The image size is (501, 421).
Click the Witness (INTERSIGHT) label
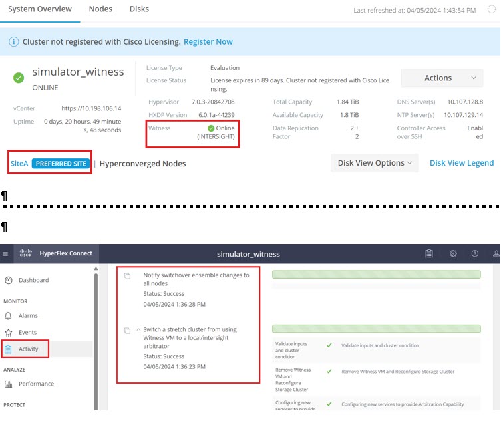[216, 137]
